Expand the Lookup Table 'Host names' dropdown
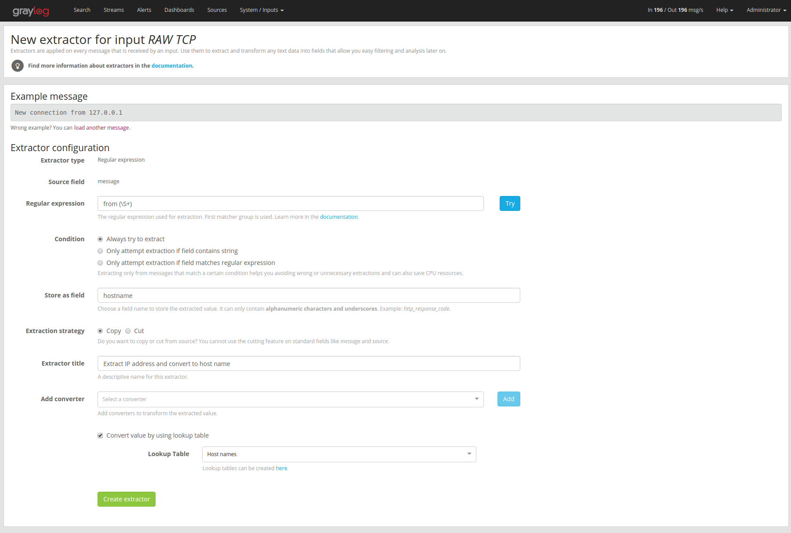 tap(339, 454)
